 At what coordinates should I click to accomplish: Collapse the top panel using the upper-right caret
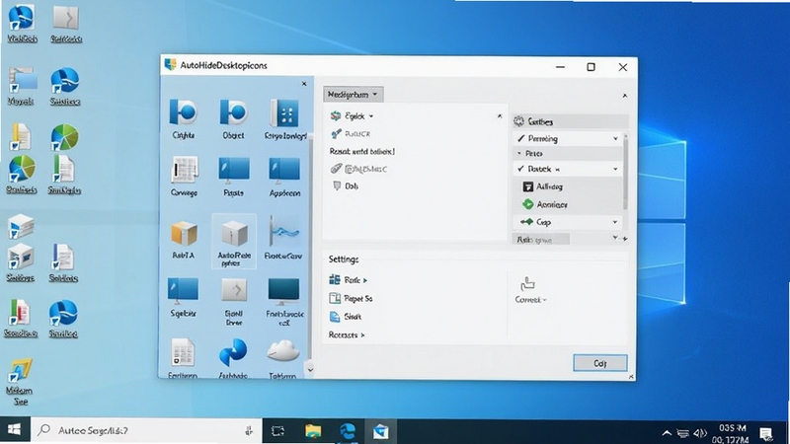[625, 96]
